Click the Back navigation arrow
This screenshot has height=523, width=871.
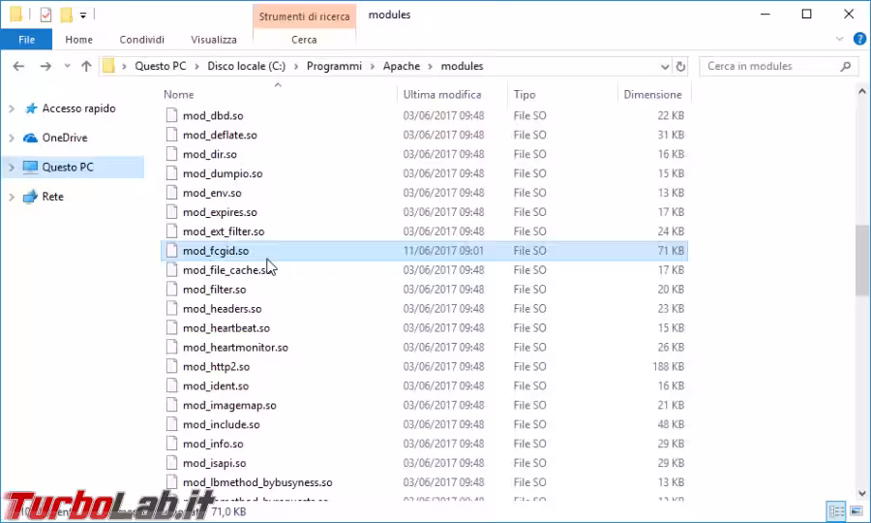pyautogui.click(x=18, y=67)
